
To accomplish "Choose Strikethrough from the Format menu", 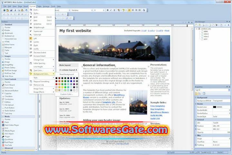I will (42, 27).
